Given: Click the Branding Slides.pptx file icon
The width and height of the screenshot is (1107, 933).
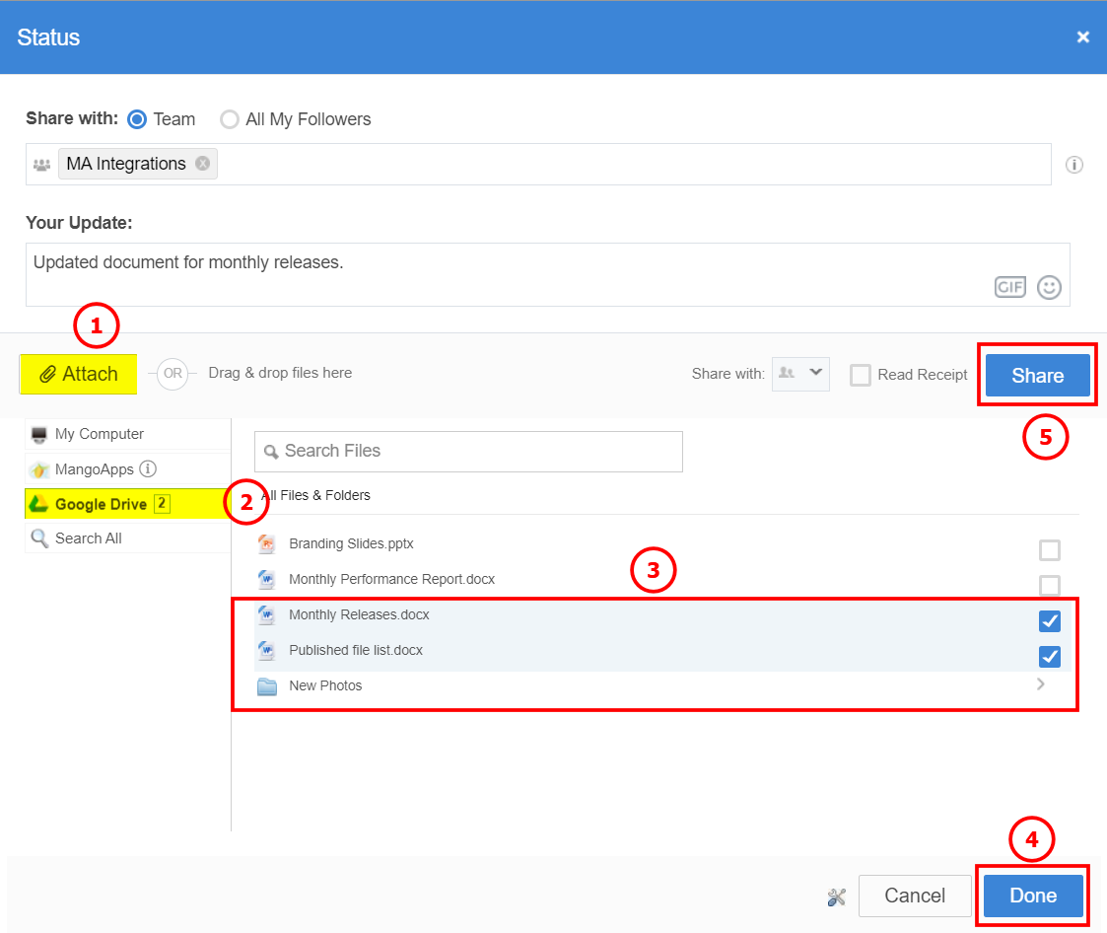Looking at the screenshot, I should coord(266,544).
